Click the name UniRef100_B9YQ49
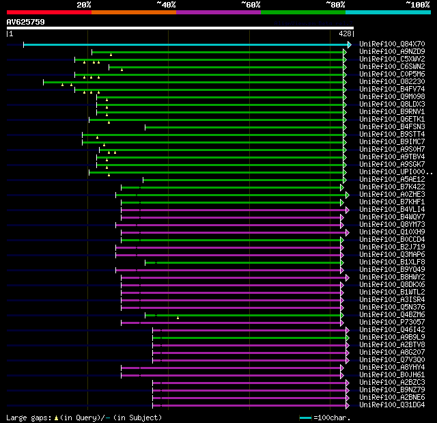The image size is (437, 423). (x=392, y=270)
